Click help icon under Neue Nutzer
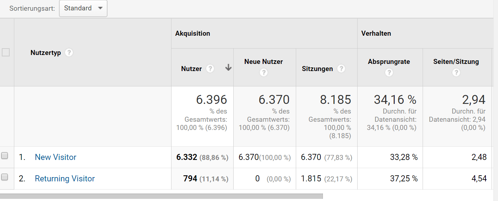Image resolution: width=498 pixels, height=201 pixels. 264,72
